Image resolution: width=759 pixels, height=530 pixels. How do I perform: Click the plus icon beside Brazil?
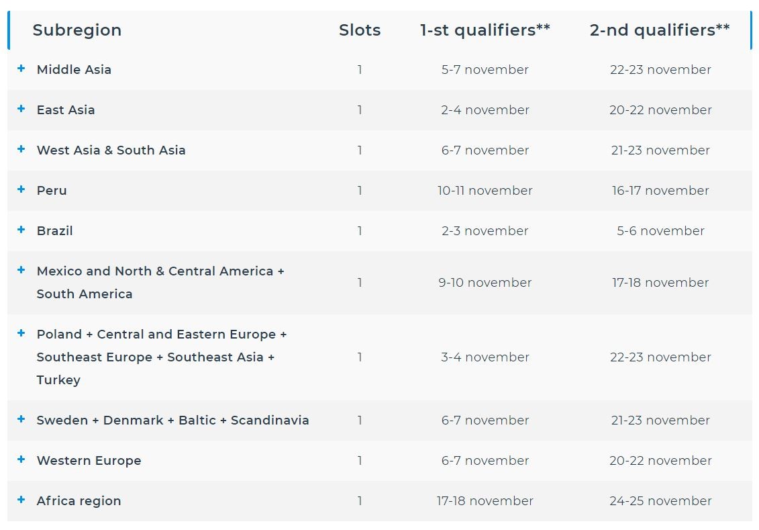tap(21, 229)
